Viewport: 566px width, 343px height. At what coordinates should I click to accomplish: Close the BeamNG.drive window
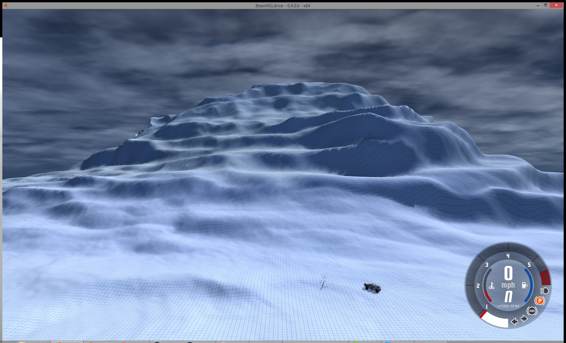[x=556, y=5]
